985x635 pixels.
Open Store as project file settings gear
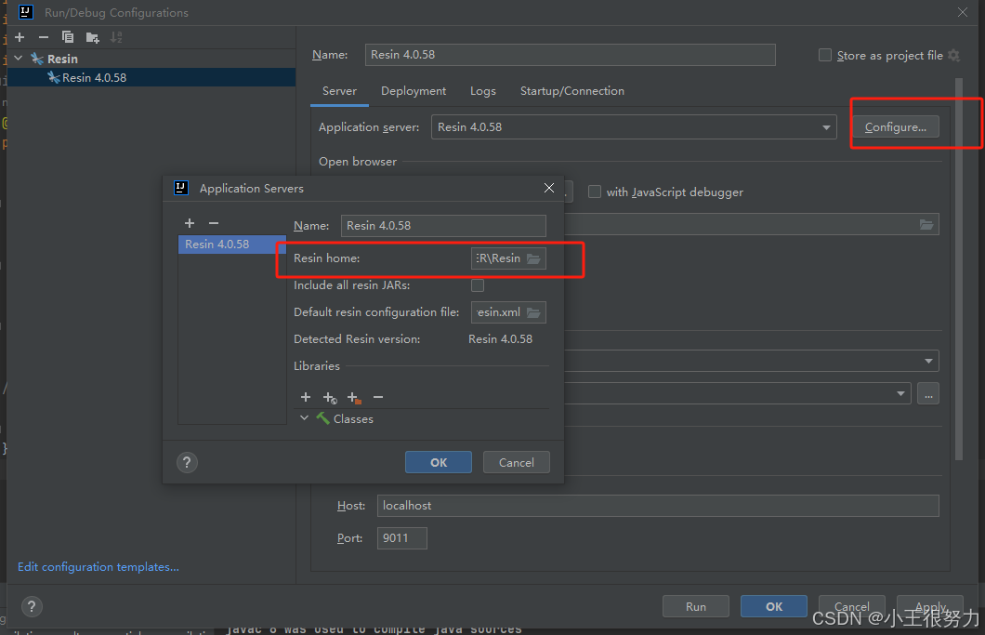[953, 56]
